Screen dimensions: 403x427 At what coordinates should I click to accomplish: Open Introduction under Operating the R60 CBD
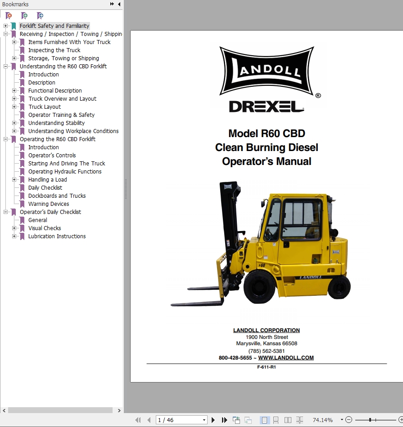pyautogui.click(x=44, y=147)
